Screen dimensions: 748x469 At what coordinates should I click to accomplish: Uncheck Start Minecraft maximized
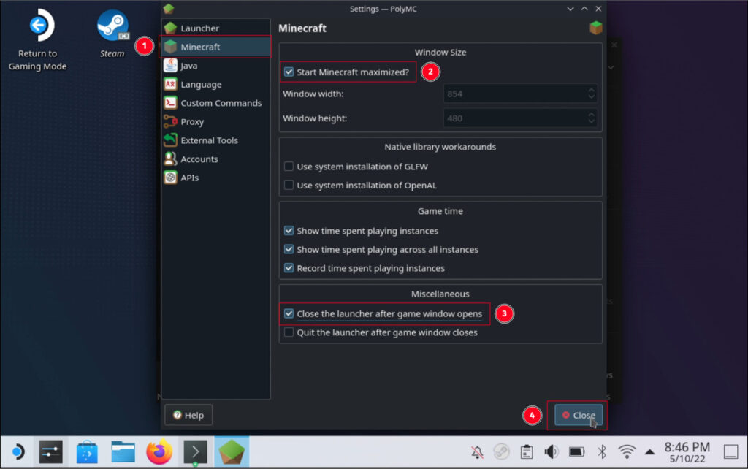pyautogui.click(x=289, y=72)
